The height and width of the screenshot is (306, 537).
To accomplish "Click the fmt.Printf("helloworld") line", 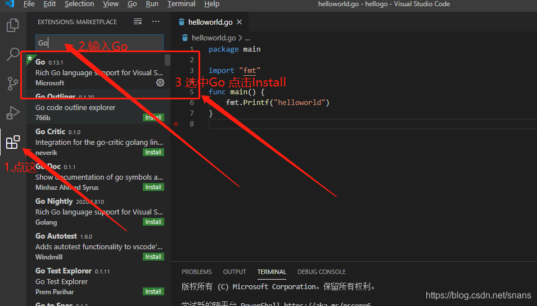I will (277, 103).
